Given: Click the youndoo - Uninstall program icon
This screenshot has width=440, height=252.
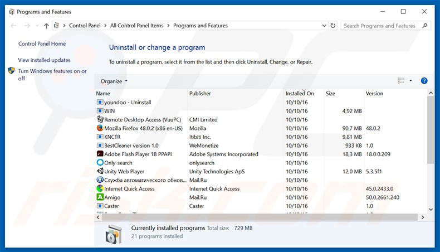Looking at the screenshot, I should click(100, 102).
